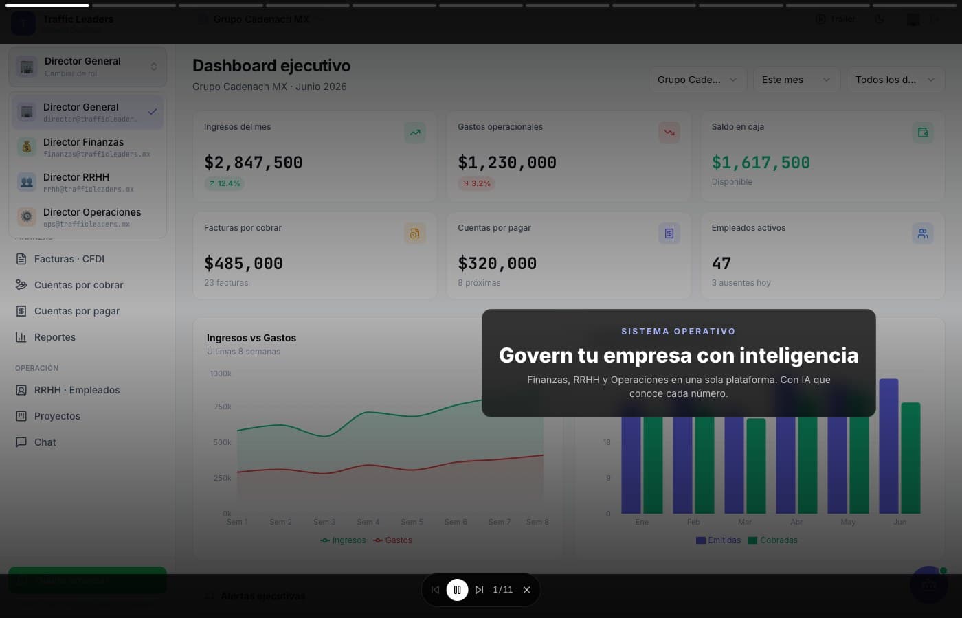
Task: Click the Cuentas por cobrar hand-coins icon
Action: click(x=21, y=285)
